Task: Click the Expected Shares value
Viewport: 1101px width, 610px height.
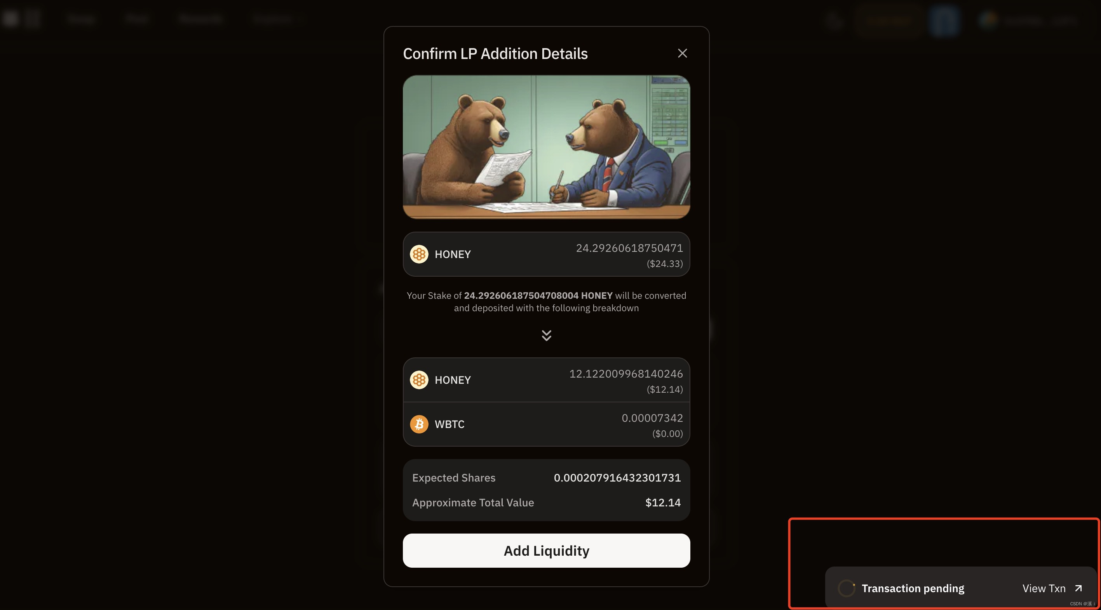Action: [617, 478]
